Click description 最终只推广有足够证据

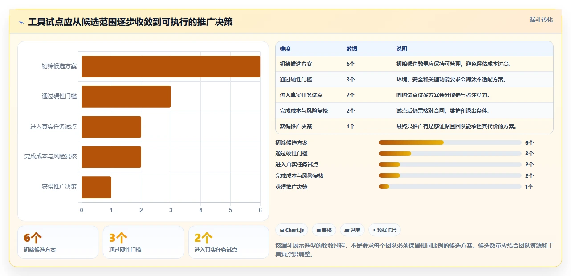[457, 126]
